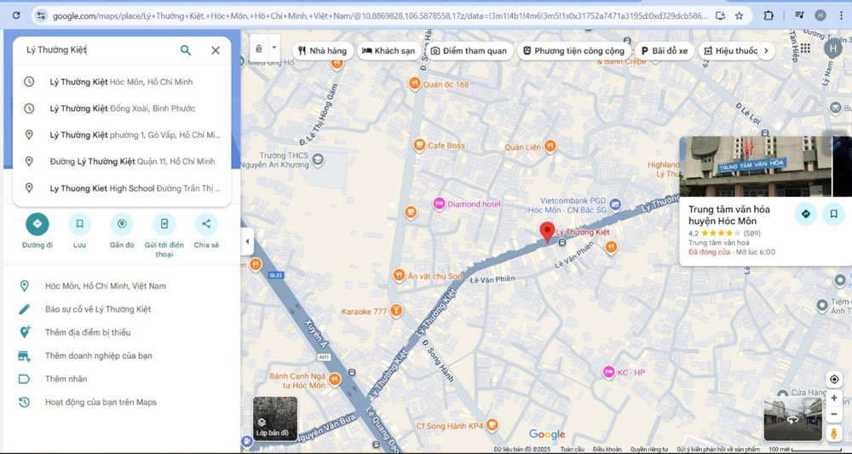Open the Street View preview thumbnail
The image size is (852, 454).
click(x=792, y=419)
